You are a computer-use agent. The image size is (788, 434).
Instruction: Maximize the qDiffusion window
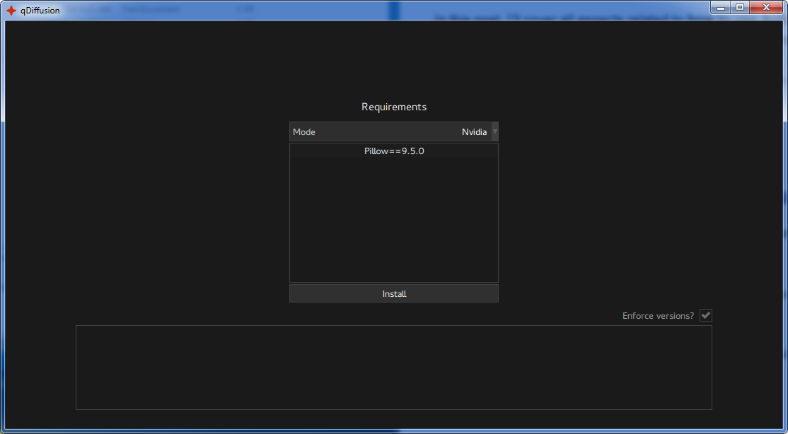(x=740, y=8)
